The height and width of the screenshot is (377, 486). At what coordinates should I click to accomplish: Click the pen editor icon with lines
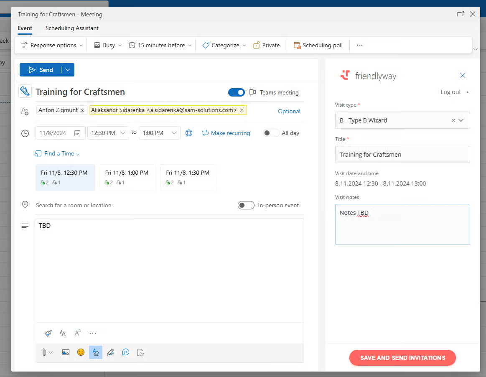tap(110, 352)
